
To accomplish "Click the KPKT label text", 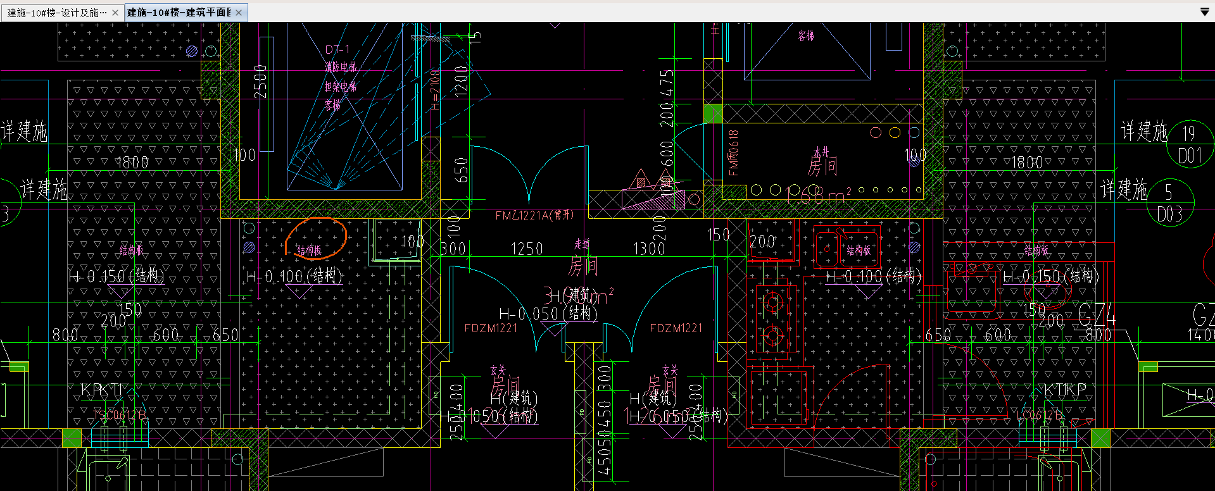I will point(101,390).
